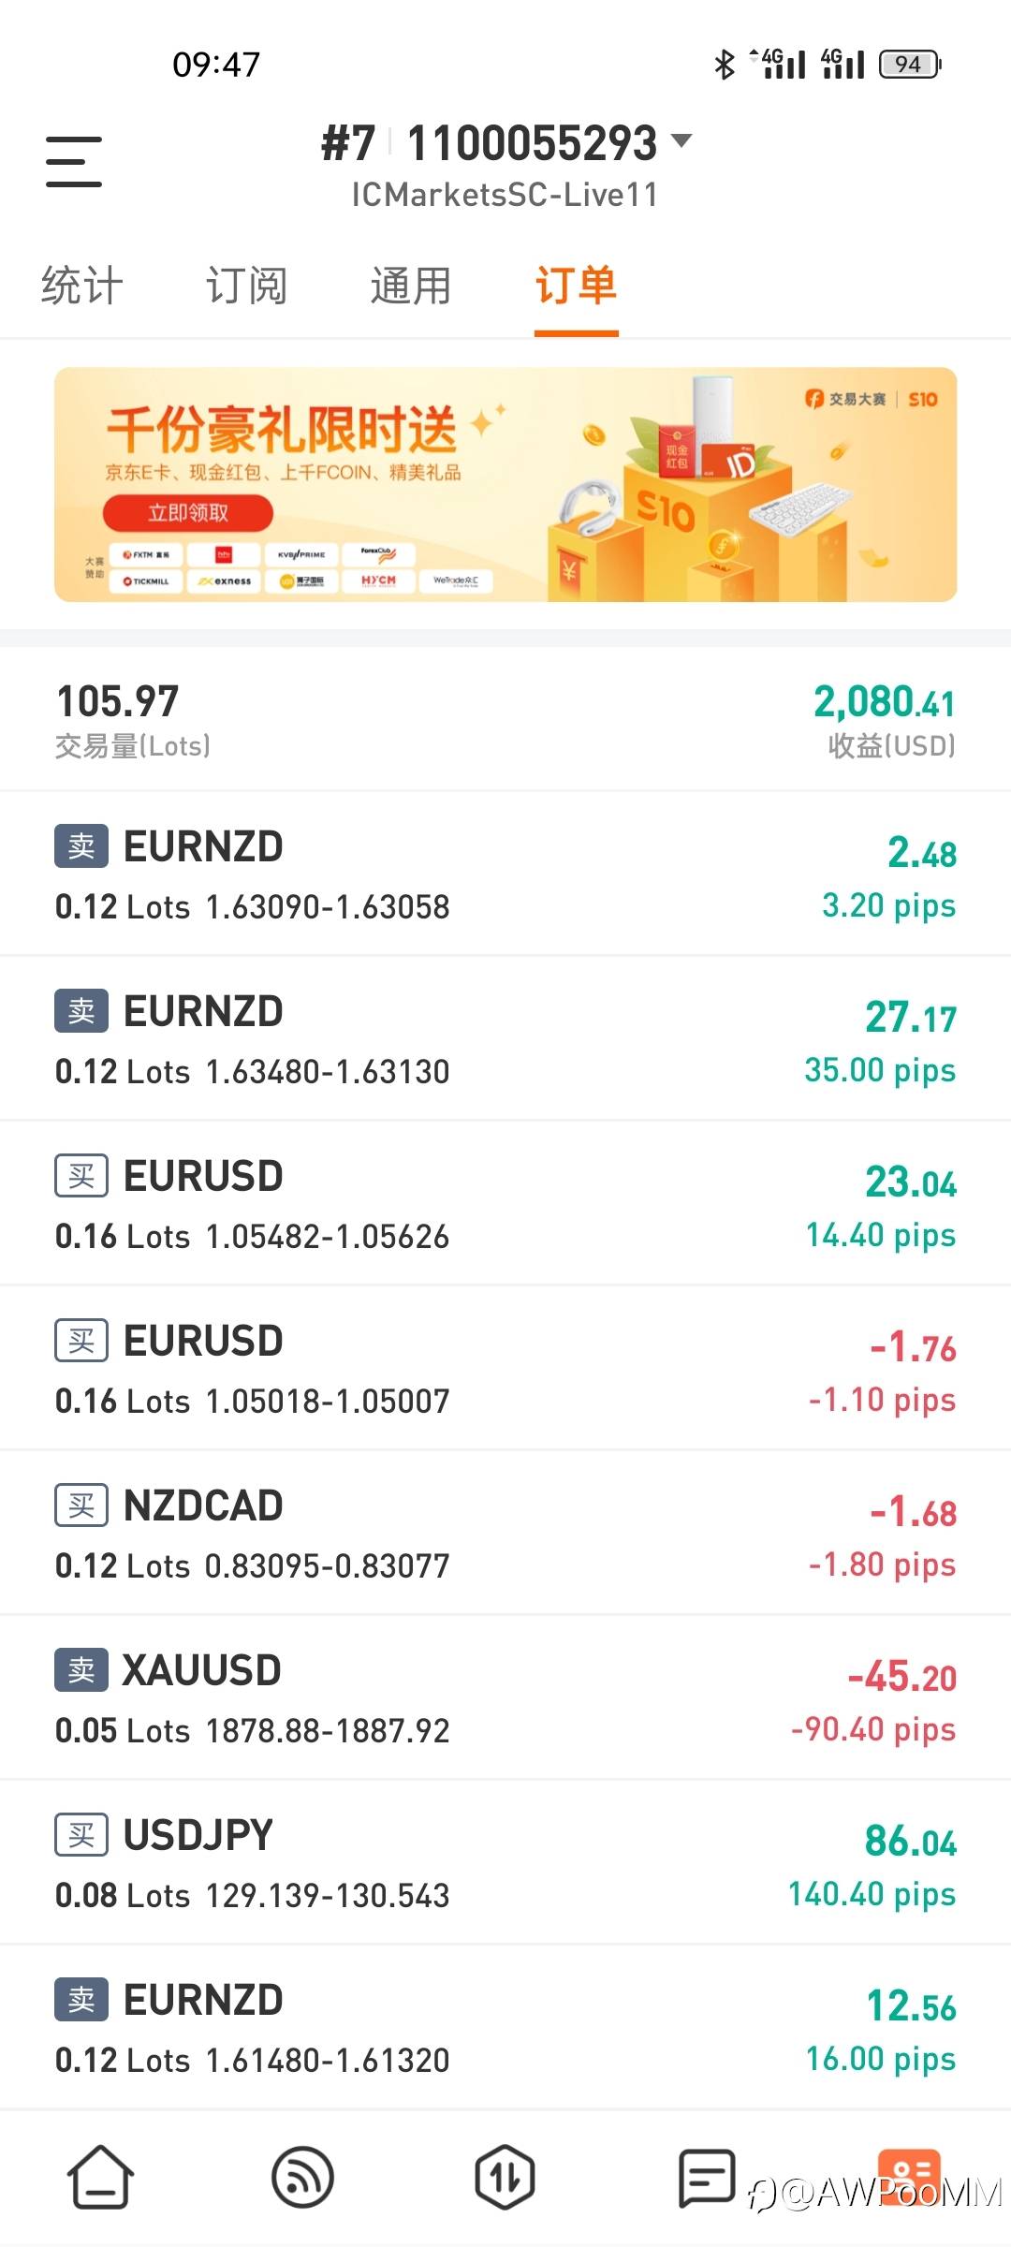
Task: Open the hamburger menu icon
Action: click(x=74, y=161)
